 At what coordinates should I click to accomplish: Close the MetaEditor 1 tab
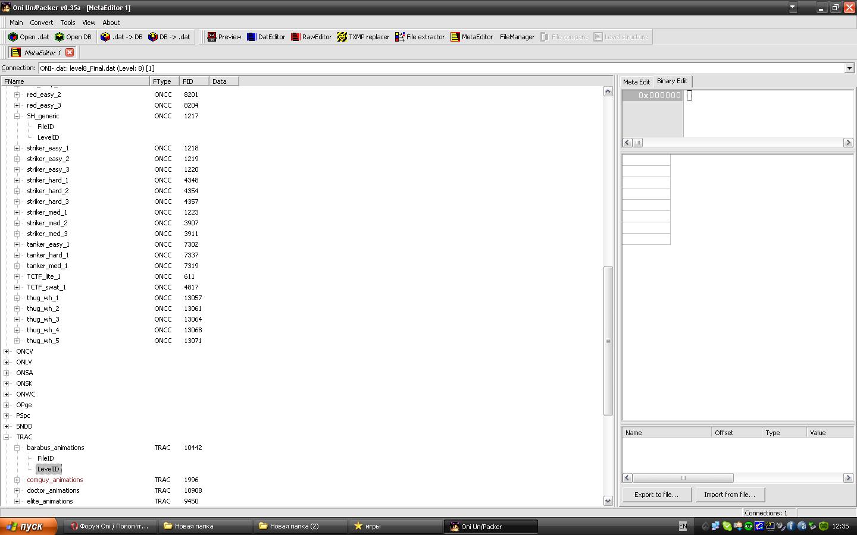point(70,52)
